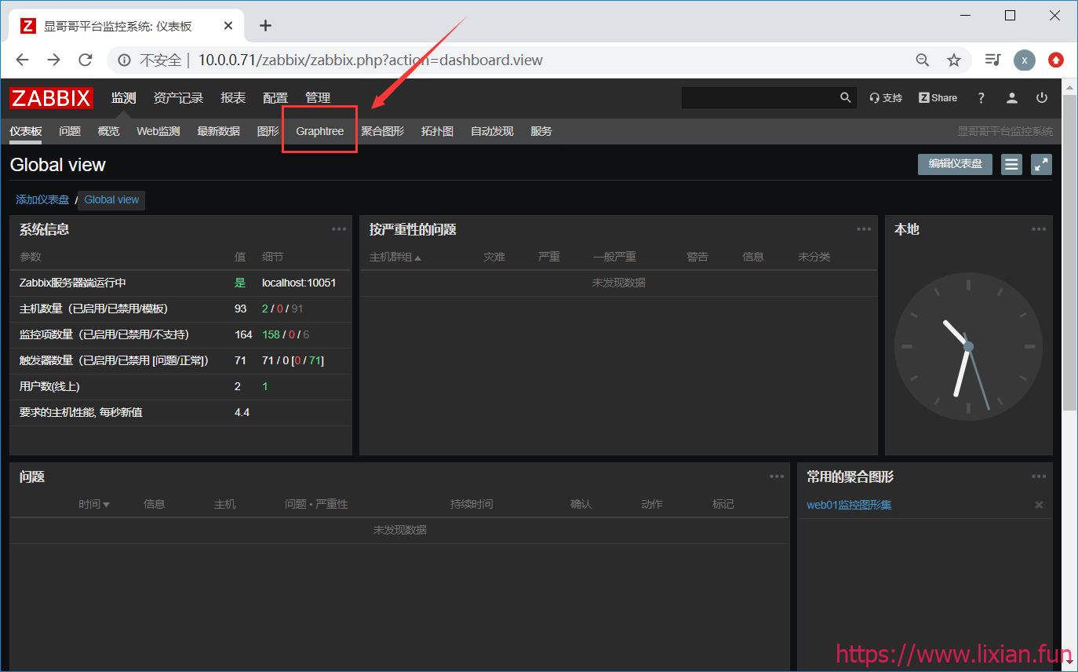Viewport: 1078px width, 672px height.
Task: Click the localhost:10051 value
Action: click(x=299, y=283)
